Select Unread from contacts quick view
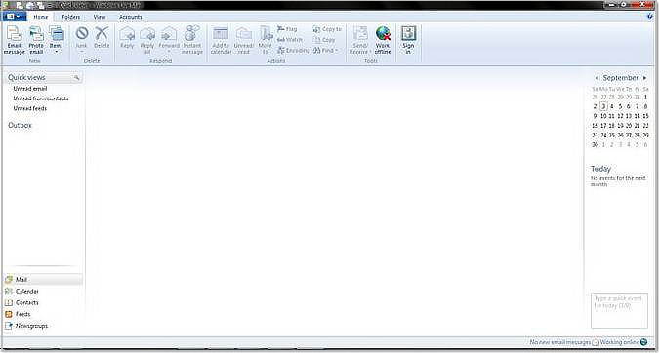This screenshot has width=659, height=353. pyautogui.click(x=41, y=98)
